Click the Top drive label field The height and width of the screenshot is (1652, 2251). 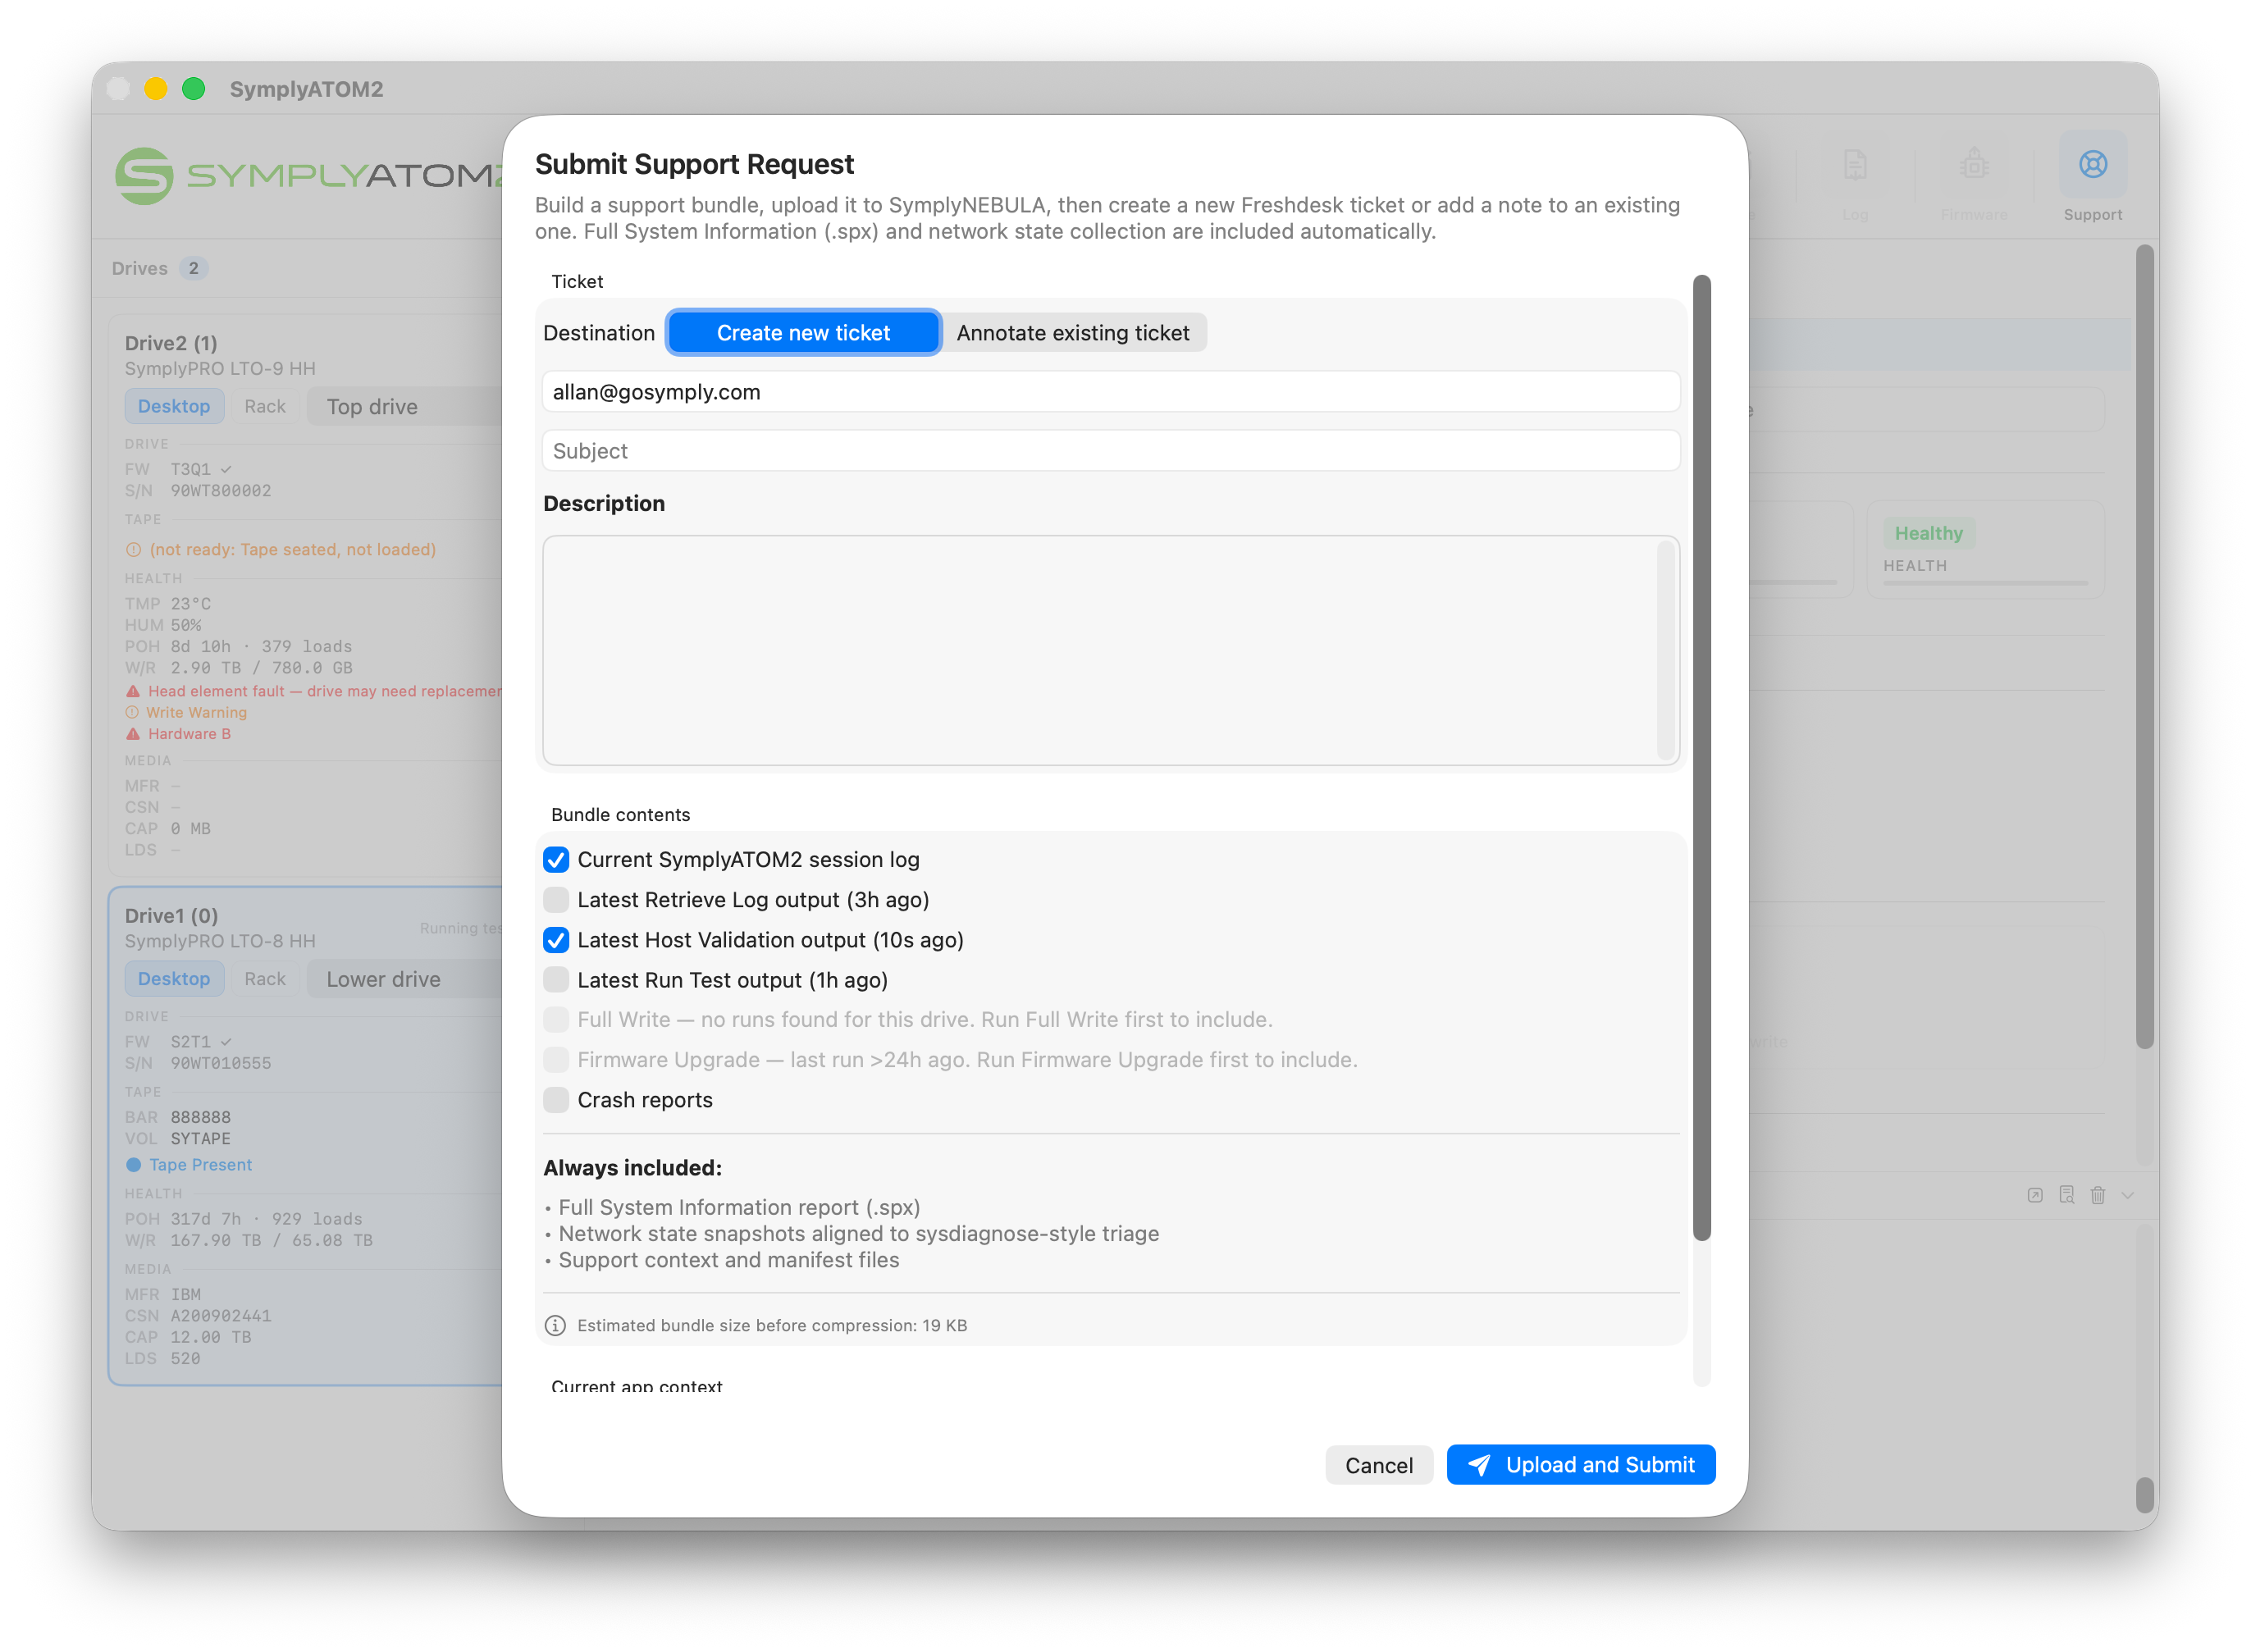[x=405, y=407]
